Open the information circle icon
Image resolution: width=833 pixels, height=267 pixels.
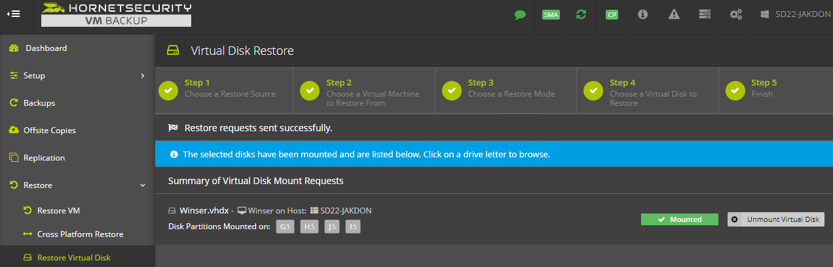[643, 14]
